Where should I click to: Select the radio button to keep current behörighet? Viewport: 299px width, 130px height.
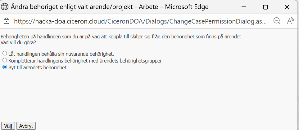[x=5, y=54]
